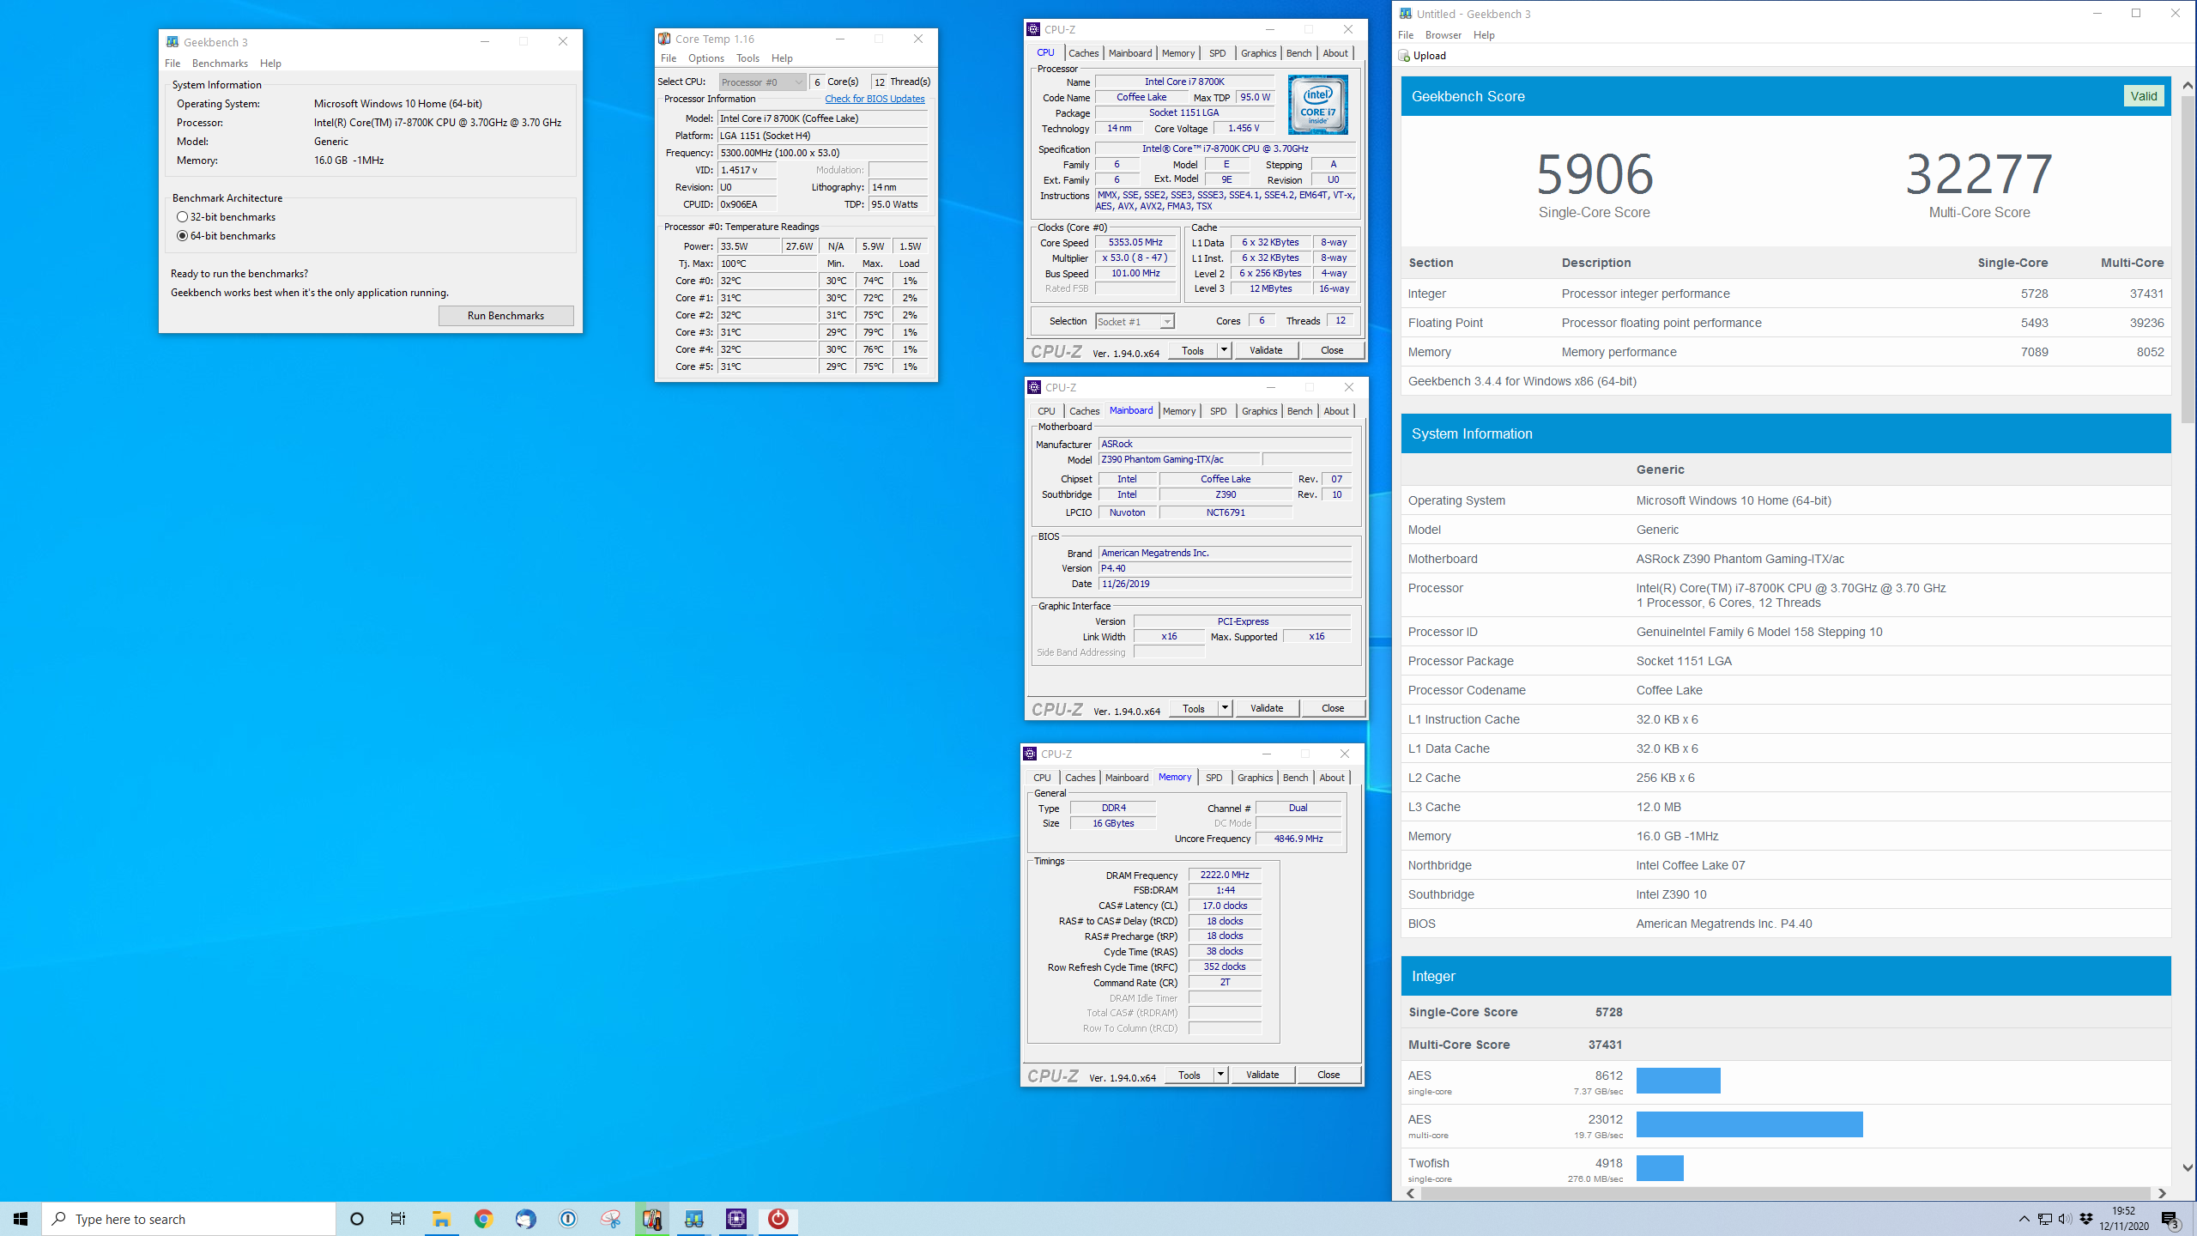Click the Tools button in the CPU-Z Mainboard window
2197x1236 pixels.
coord(1194,708)
